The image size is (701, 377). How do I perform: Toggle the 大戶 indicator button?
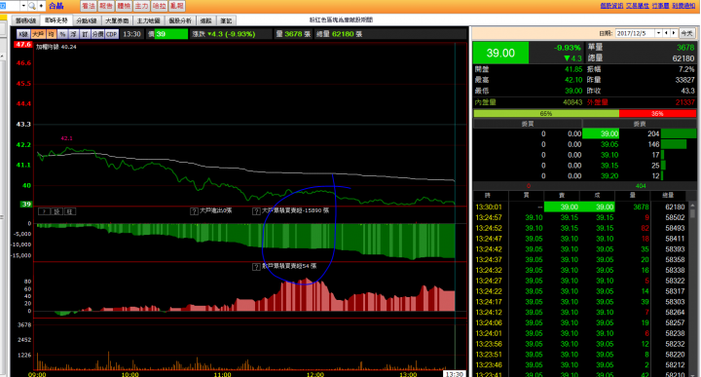[38, 34]
